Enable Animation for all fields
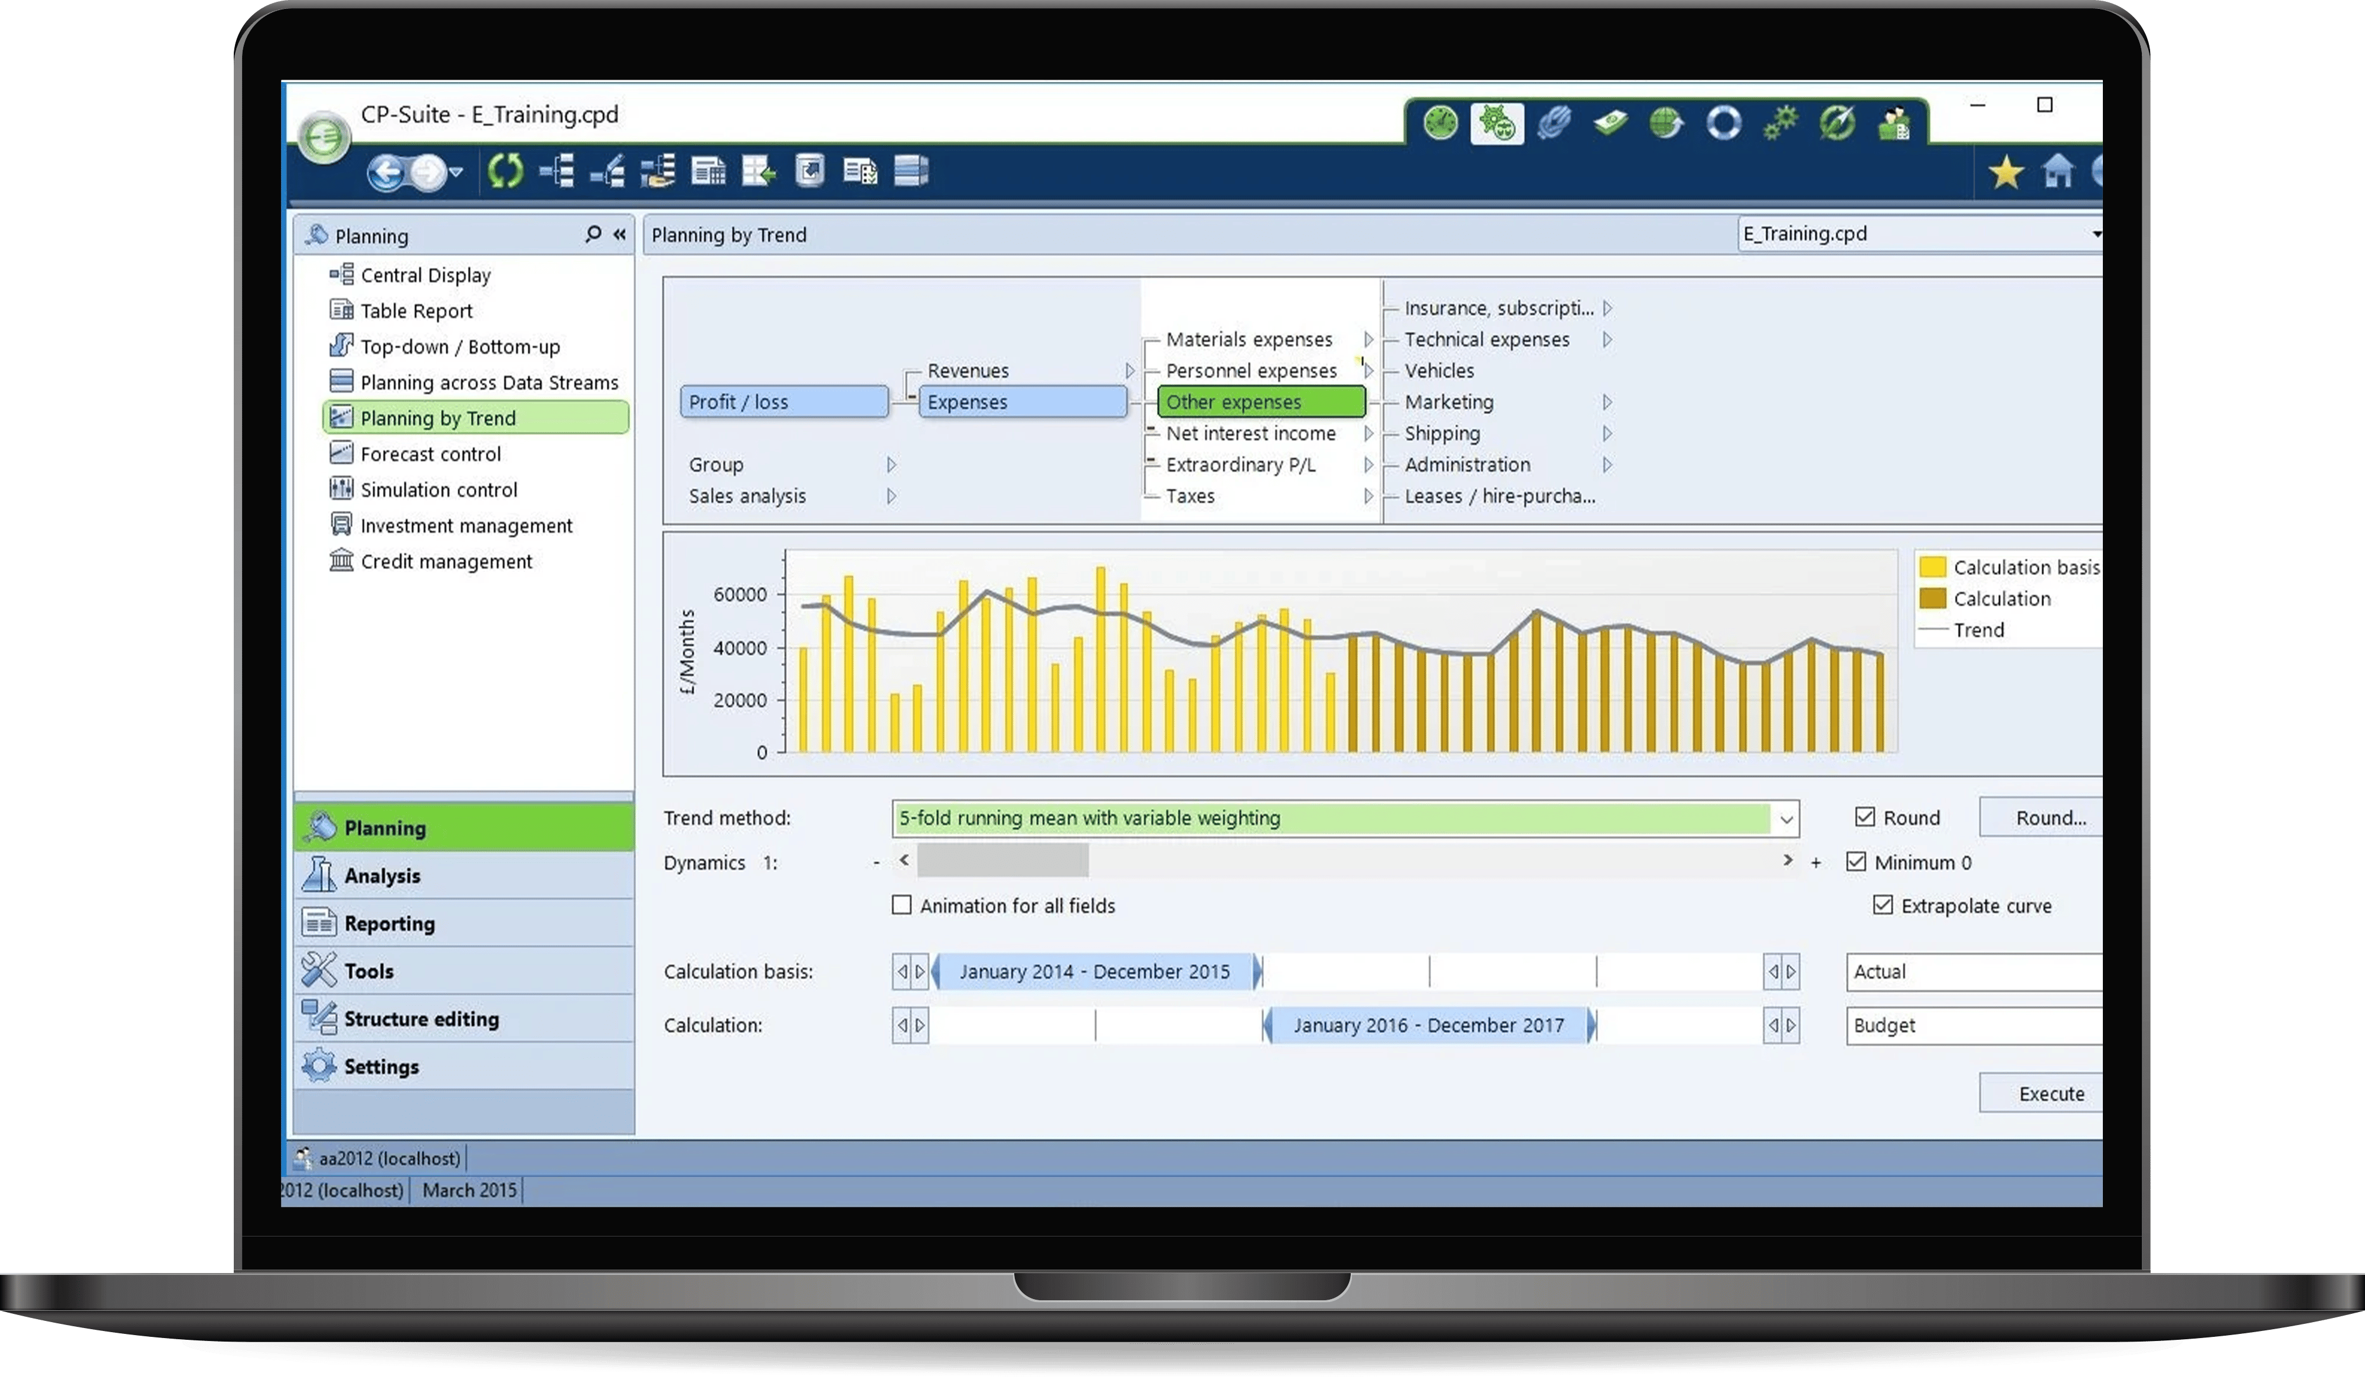2365x1377 pixels. coord(901,905)
